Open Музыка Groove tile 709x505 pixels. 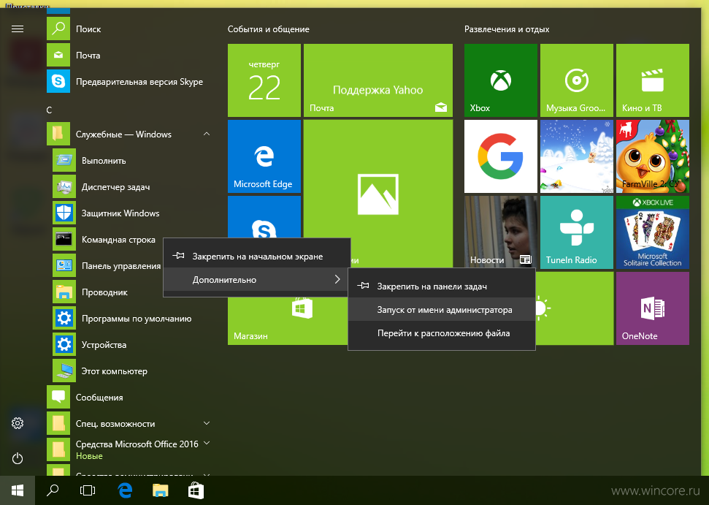click(x=577, y=80)
